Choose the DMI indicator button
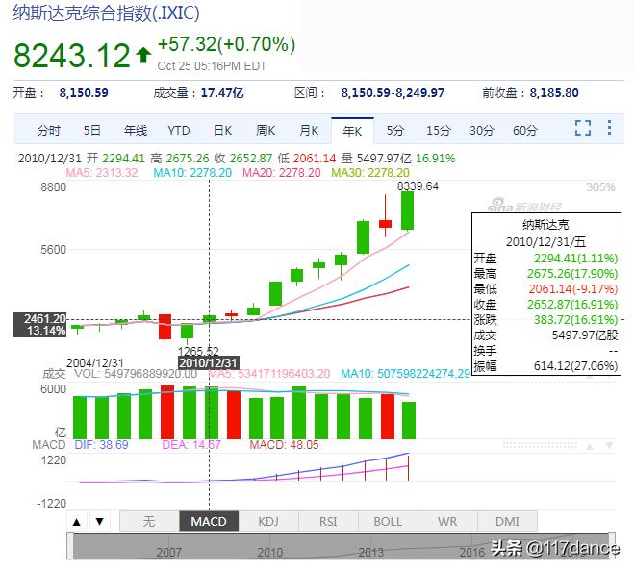This screenshot has height=571, width=634. point(507,521)
